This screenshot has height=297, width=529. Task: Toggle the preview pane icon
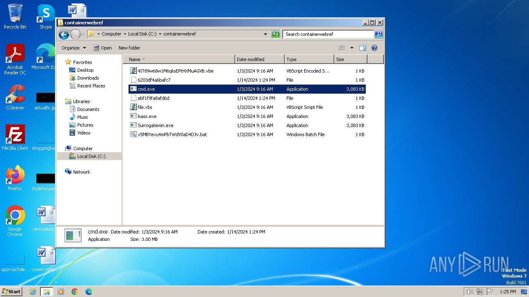[363, 48]
